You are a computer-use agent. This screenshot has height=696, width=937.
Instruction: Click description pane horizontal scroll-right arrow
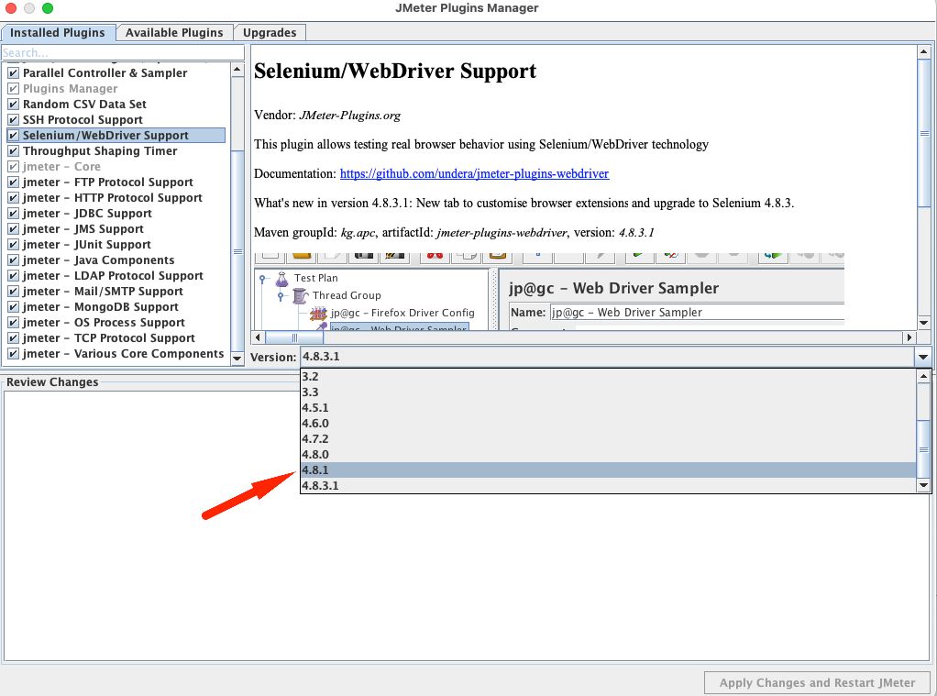click(909, 337)
